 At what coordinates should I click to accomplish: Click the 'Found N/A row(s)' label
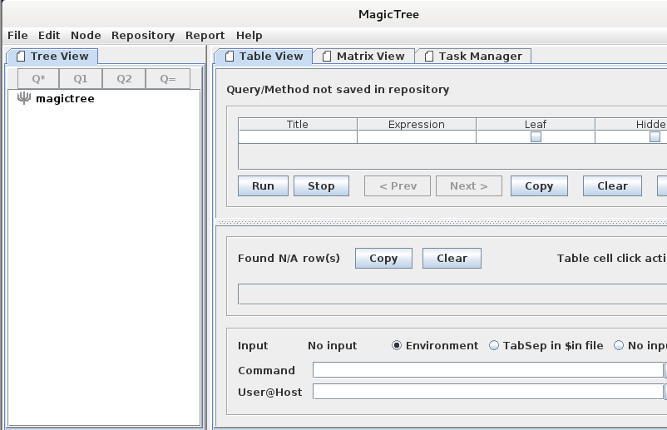pyautogui.click(x=289, y=258)
